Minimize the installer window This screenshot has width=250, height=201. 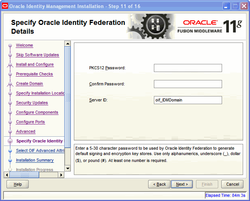(226, 6)
